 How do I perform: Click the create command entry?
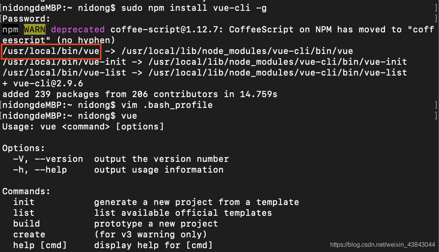29,235
